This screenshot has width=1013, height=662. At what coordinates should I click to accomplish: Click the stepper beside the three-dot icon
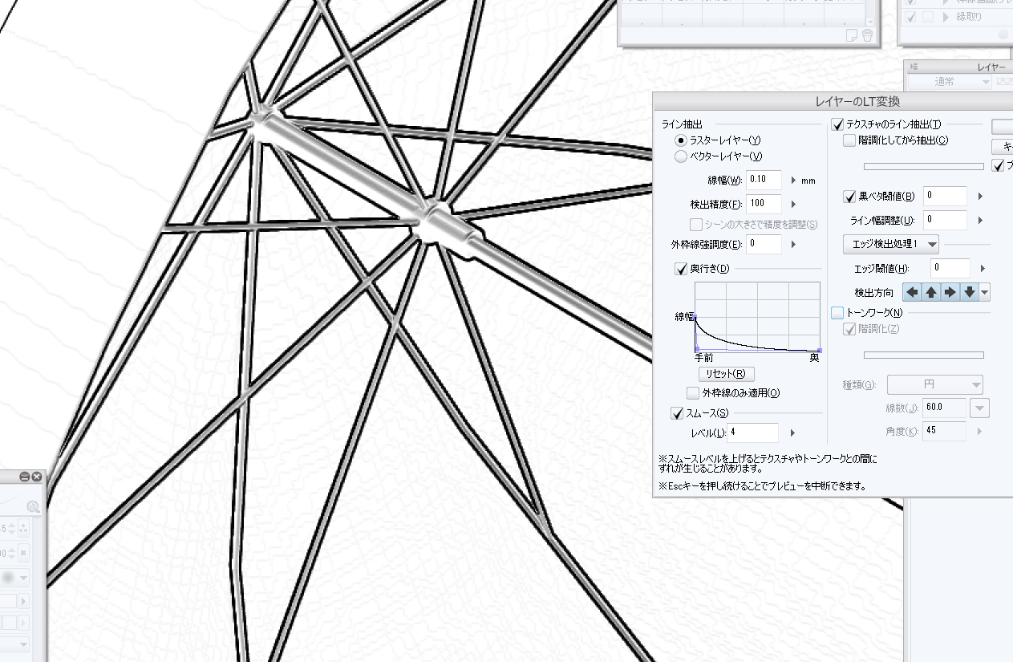point(10,529)
